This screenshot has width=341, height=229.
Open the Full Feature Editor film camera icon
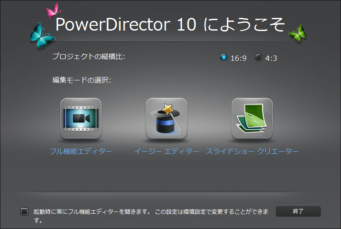81,118
